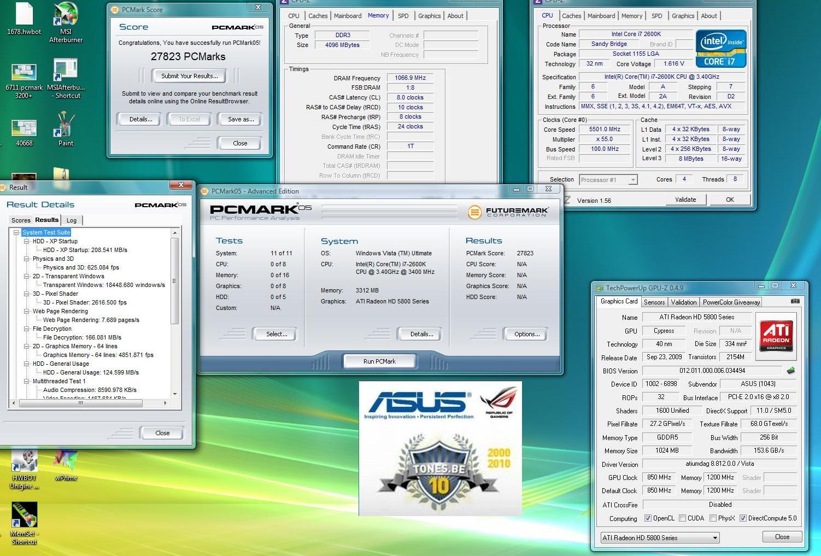Collapse the System Test Suite tree node

click(x=17, y=232)
